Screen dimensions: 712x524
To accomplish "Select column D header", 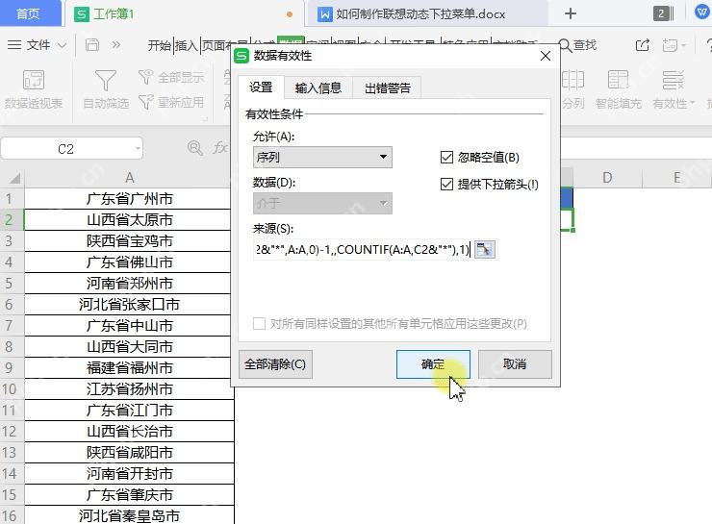I will pos(607,177).
